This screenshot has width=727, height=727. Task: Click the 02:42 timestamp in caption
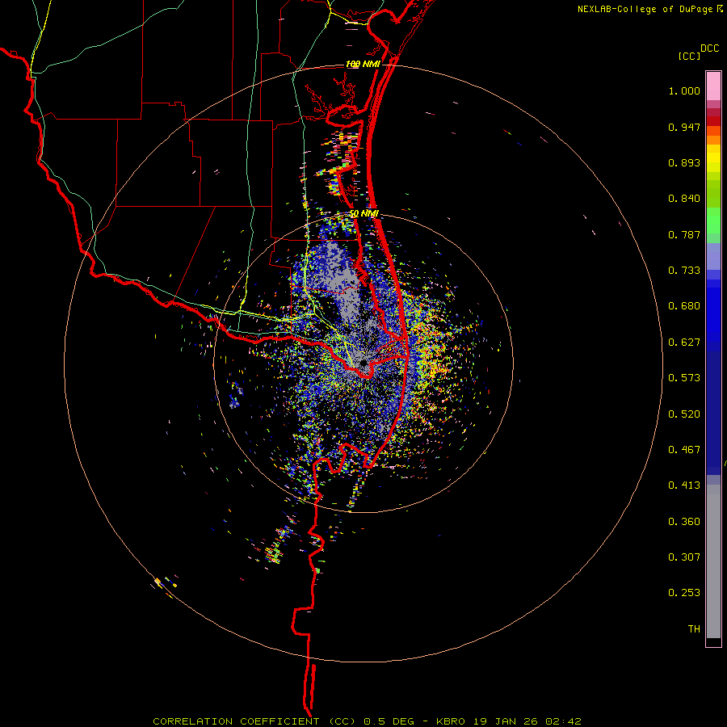pos(563,721)
